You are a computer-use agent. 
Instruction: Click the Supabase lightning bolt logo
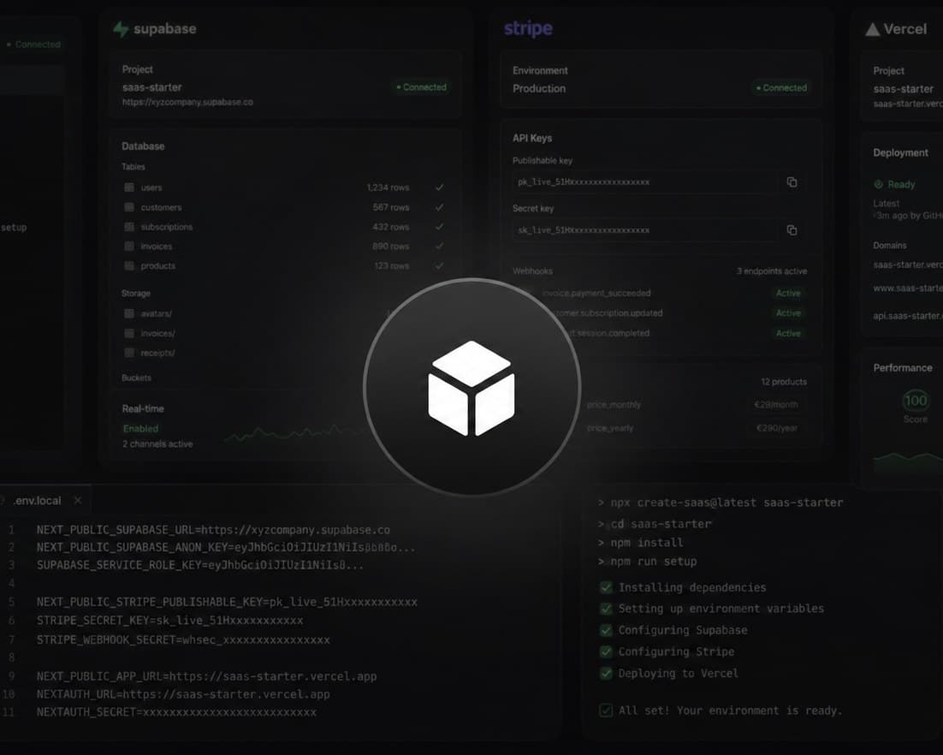(x=121, y=29)
